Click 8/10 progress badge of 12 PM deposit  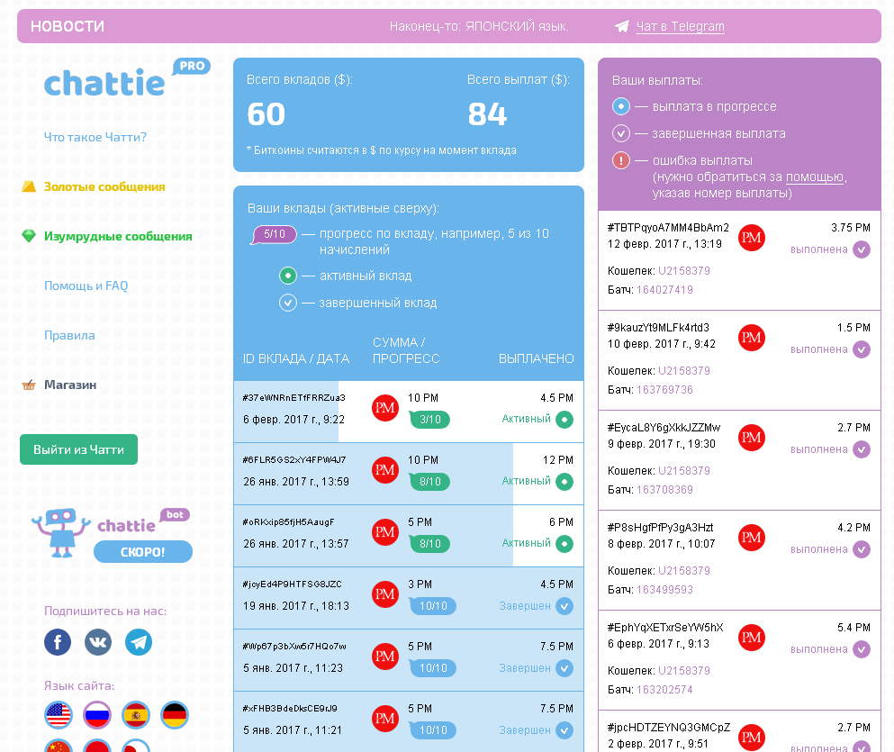click(x=429, y=482)
